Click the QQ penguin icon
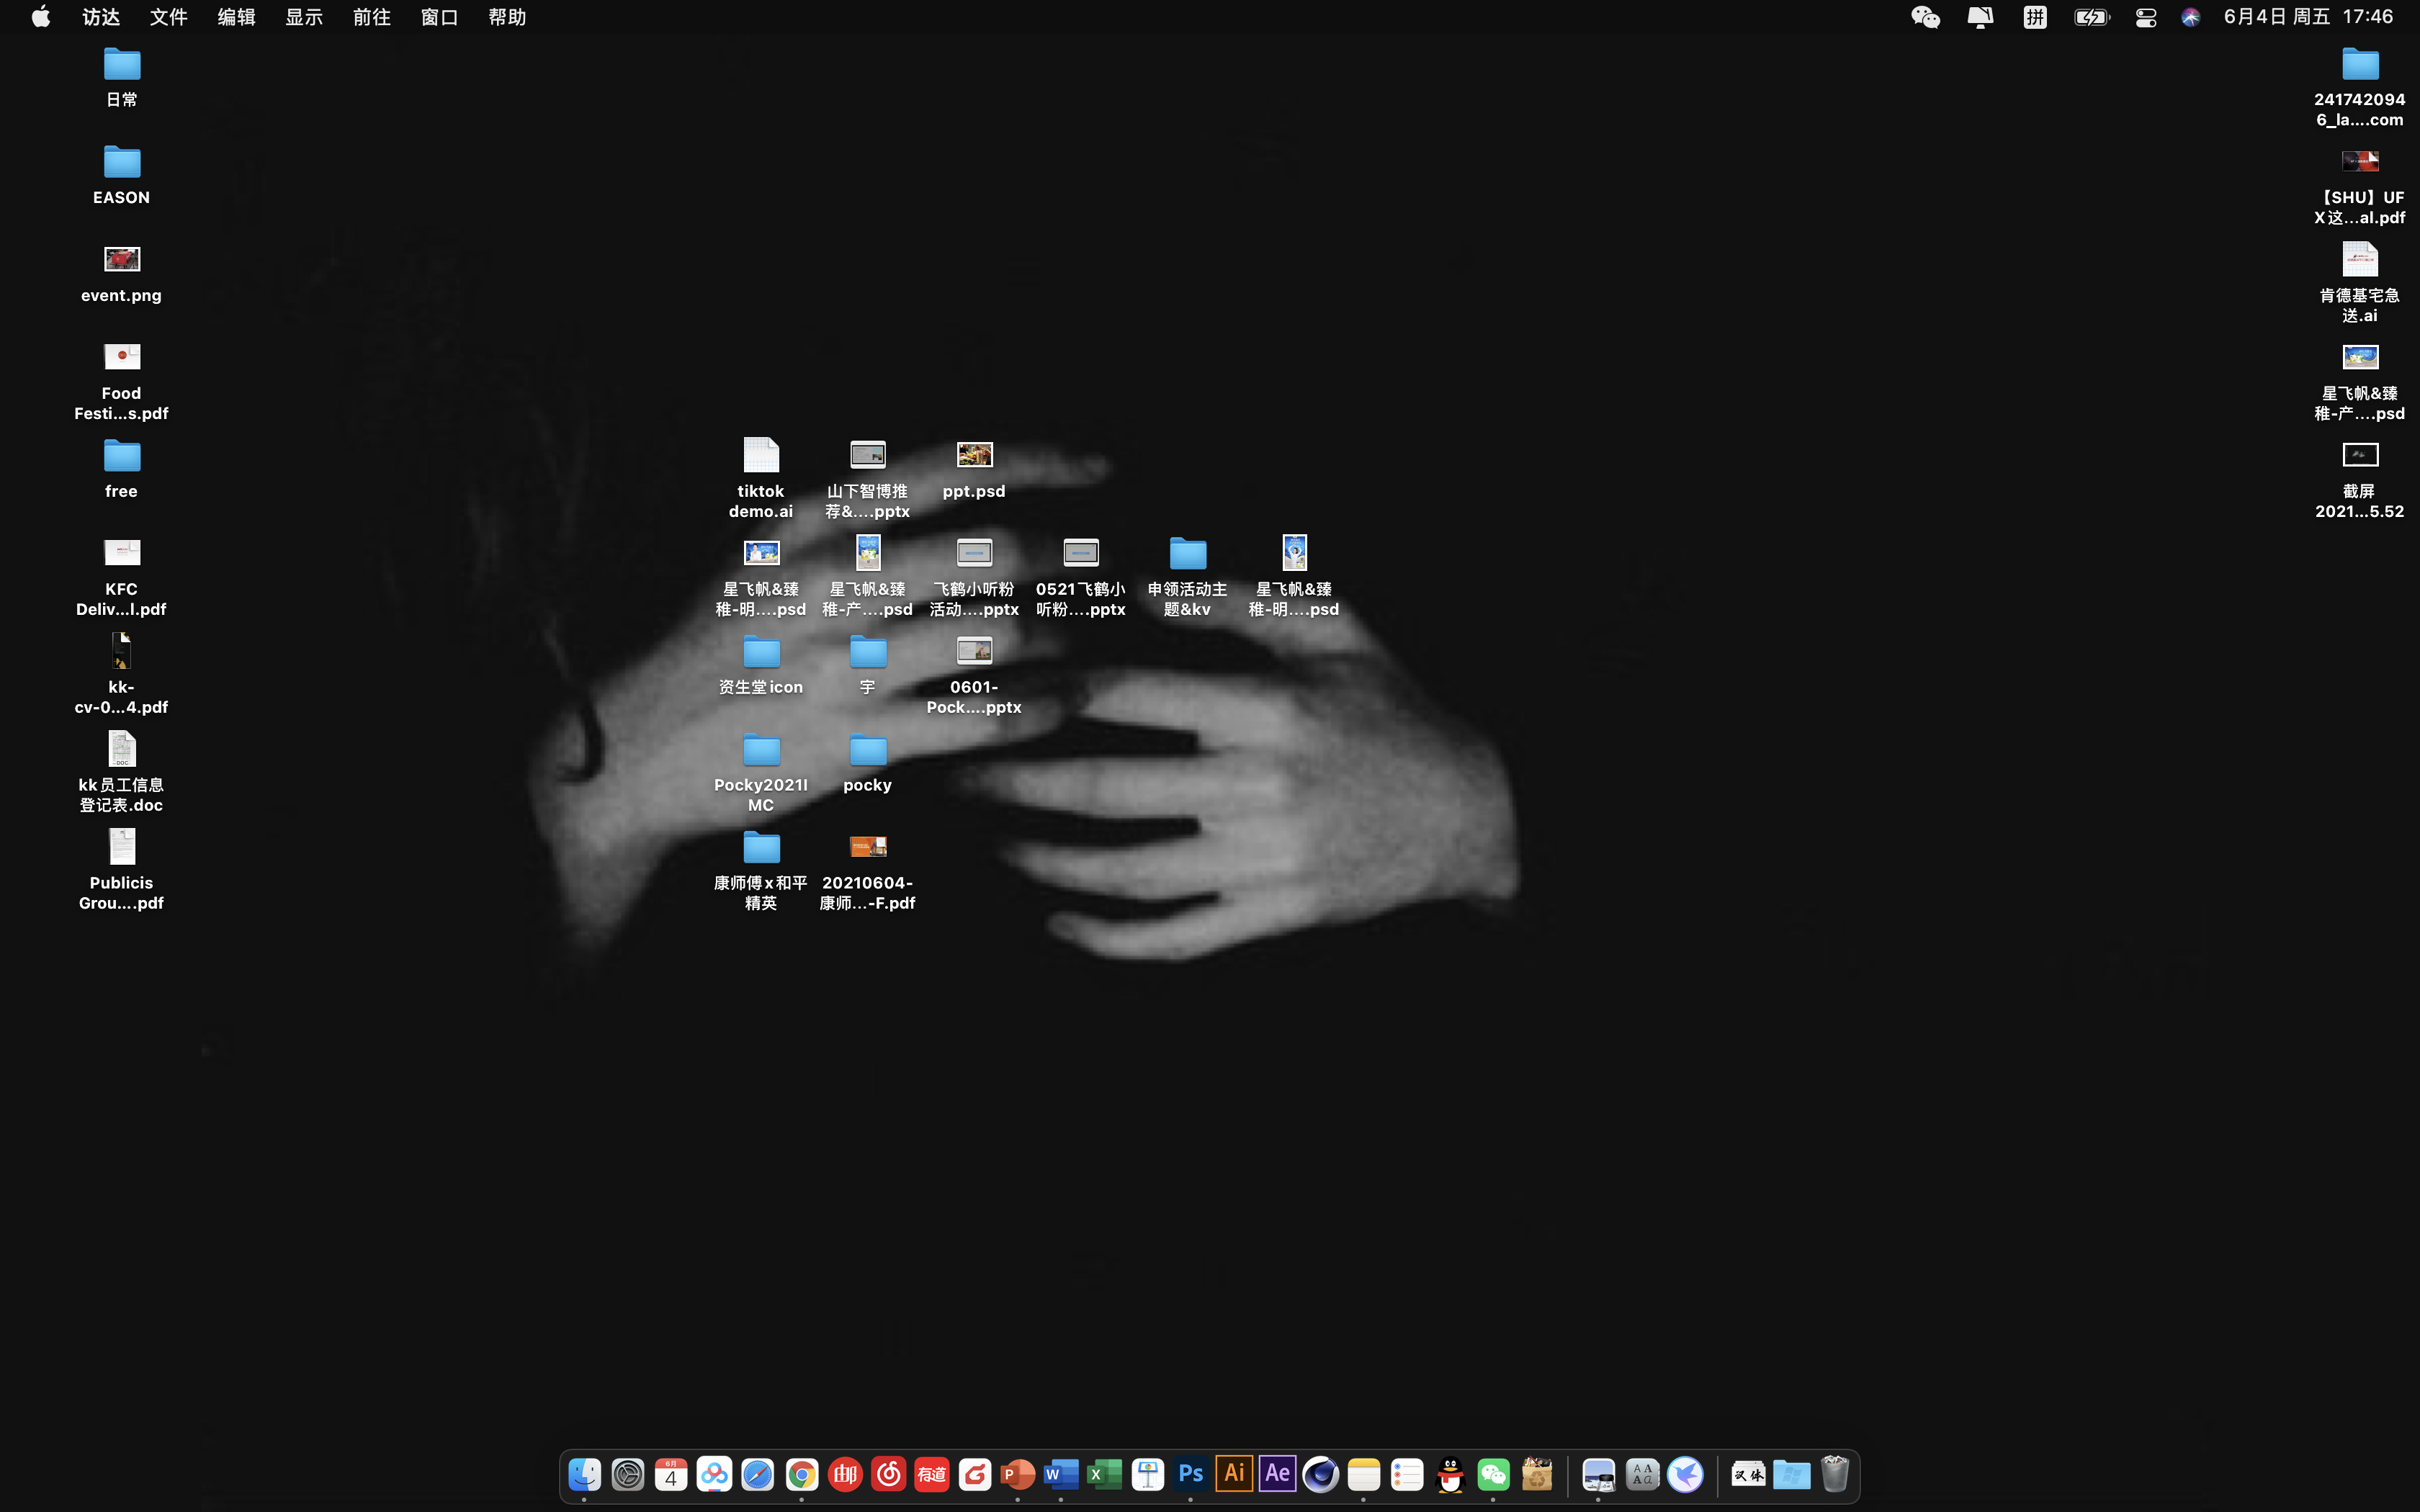The height and width of the screenshot is (1512, 2420). click(x=1450, y=1474)
